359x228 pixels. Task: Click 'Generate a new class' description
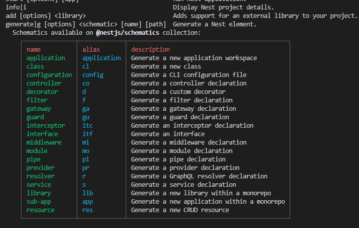166,67
